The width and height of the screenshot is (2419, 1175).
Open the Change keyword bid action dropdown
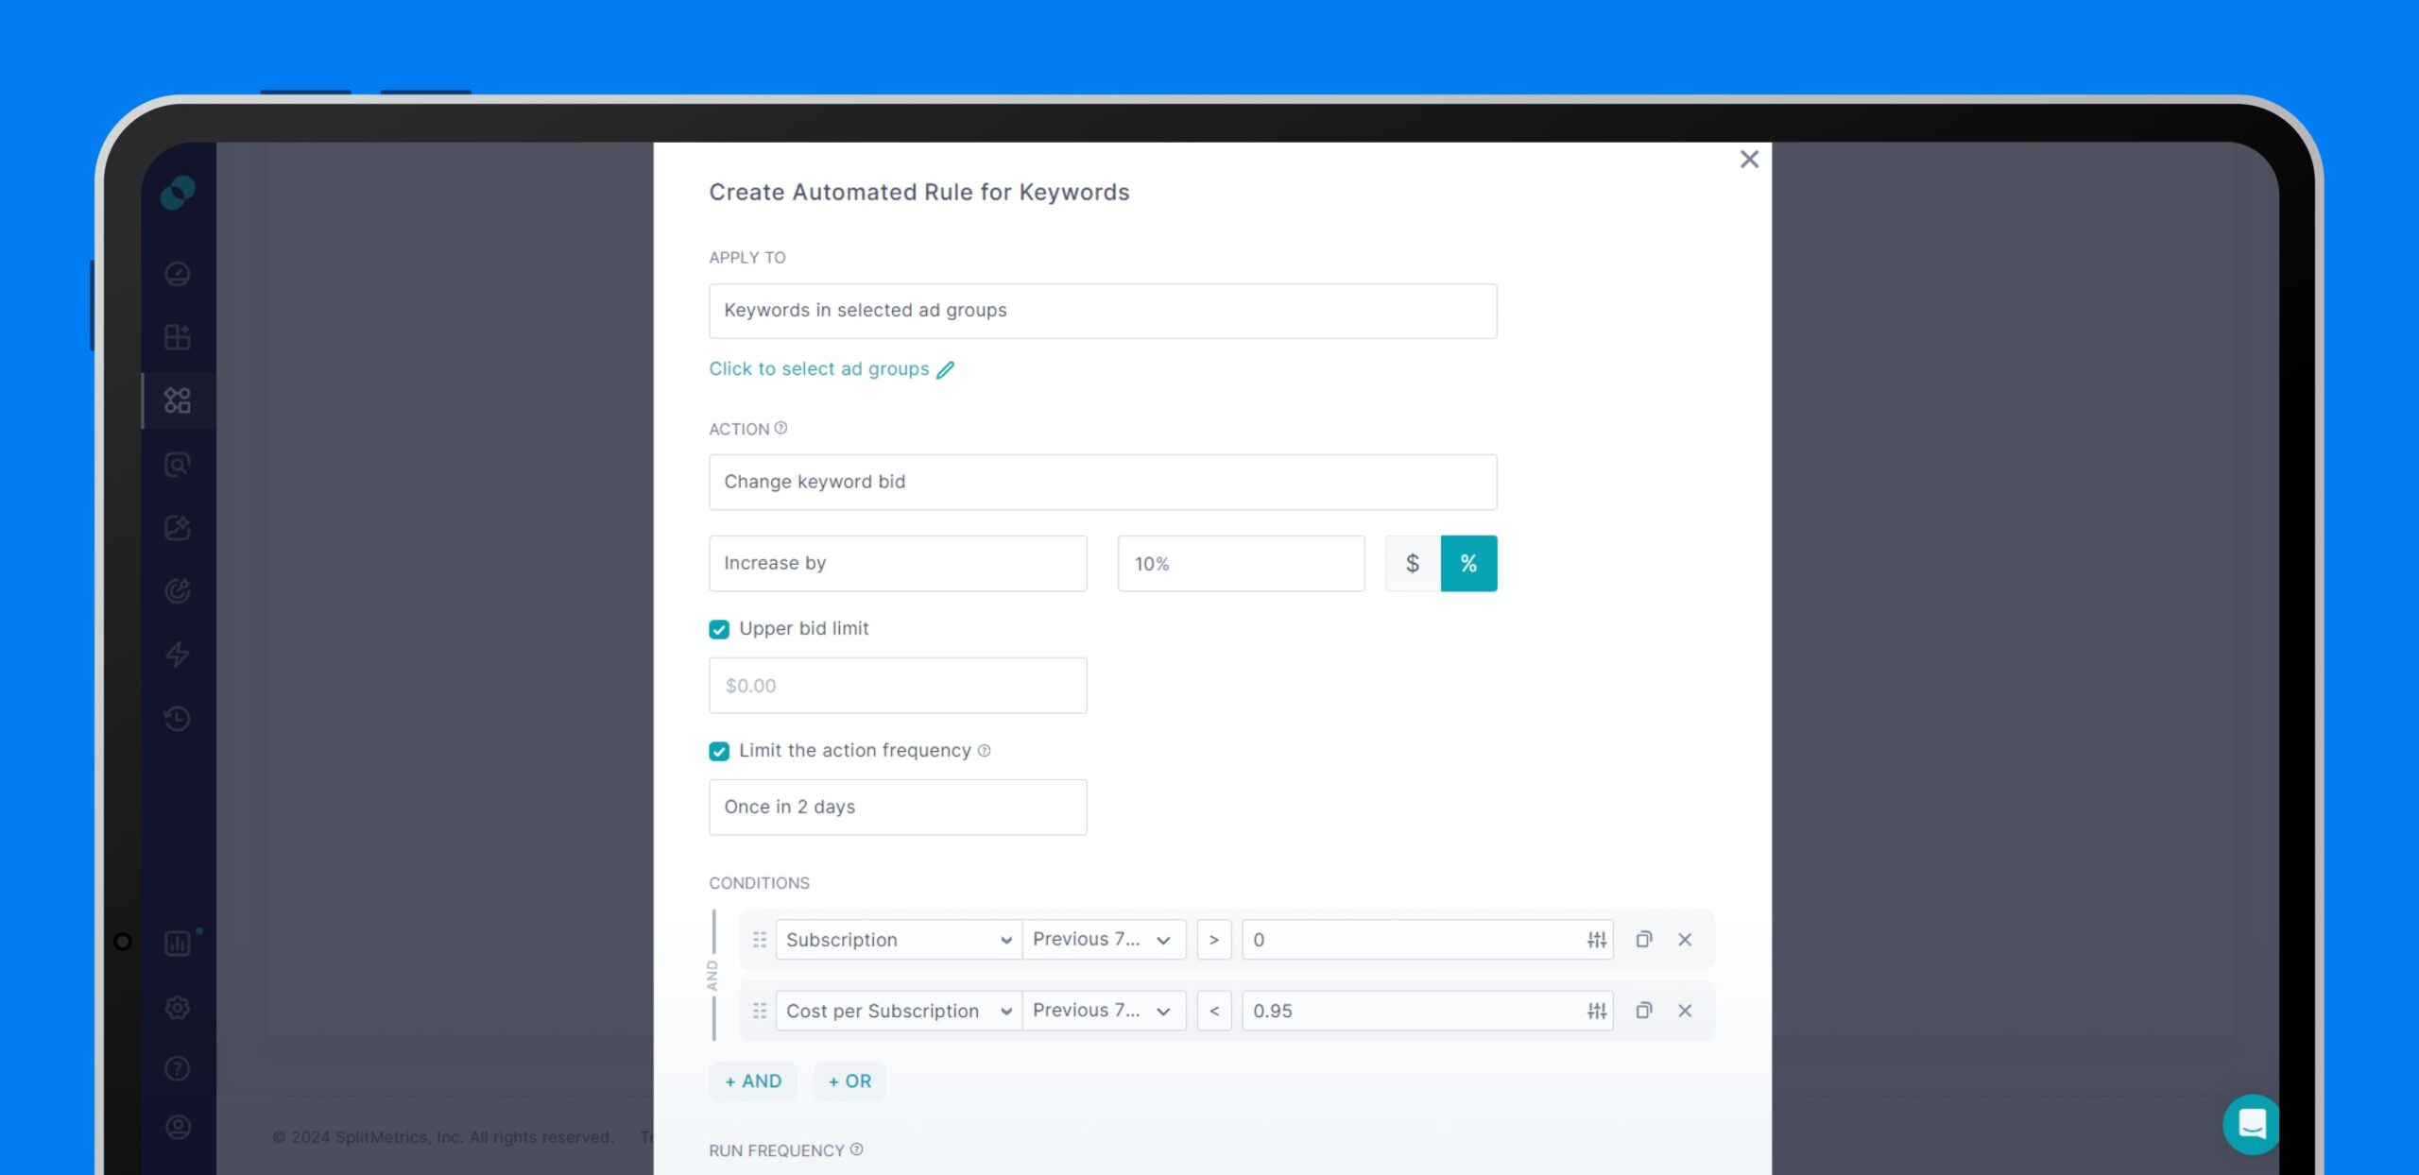(1102, 482)
